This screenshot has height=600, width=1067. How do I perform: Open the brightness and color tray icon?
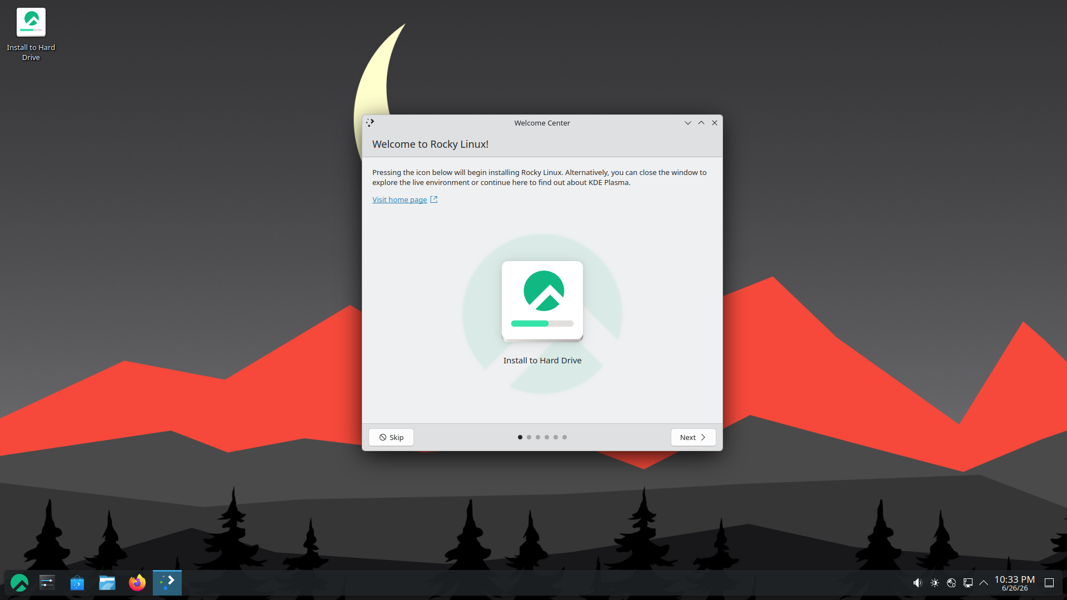935,583
